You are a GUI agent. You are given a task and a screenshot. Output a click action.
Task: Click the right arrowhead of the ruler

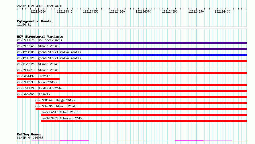[246, 9]
